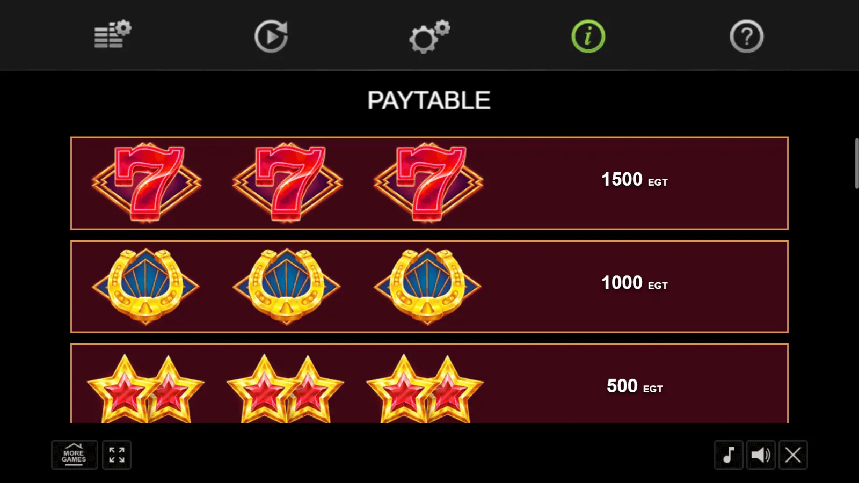Open the autoplay settings icon
Screen dimensions: 859x483
(271, 36)
